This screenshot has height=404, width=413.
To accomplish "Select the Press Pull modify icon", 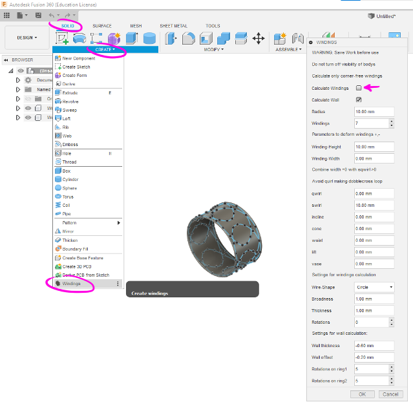I will (x=171, y=38).
